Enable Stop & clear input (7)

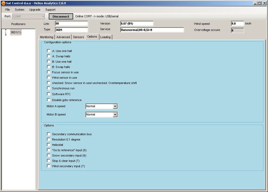pos(49,161)
